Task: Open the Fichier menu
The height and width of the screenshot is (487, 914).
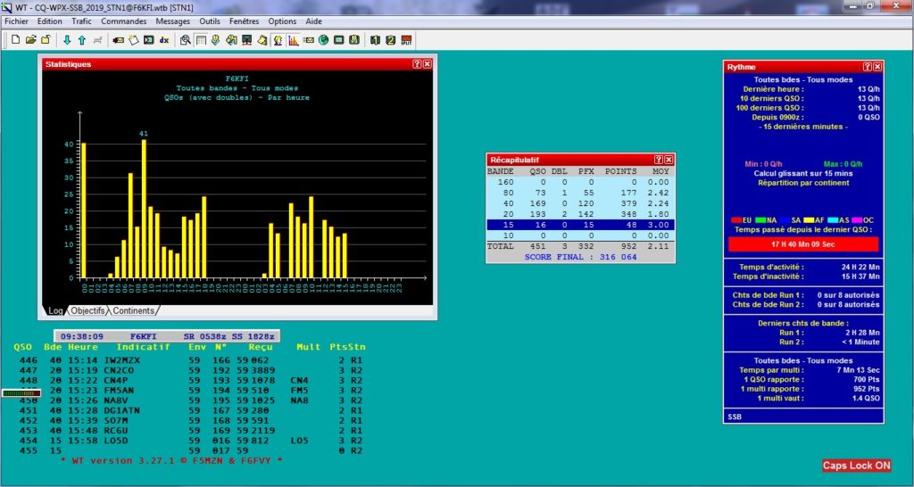Action: click(x=16, y=21)
